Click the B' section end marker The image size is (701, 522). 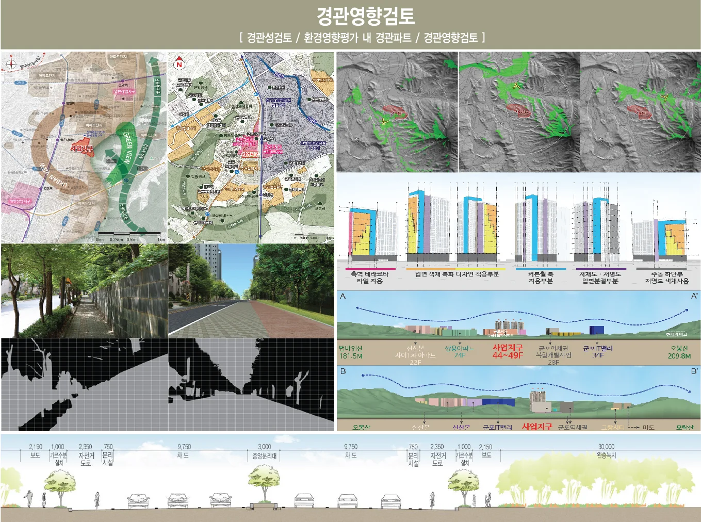694,371
